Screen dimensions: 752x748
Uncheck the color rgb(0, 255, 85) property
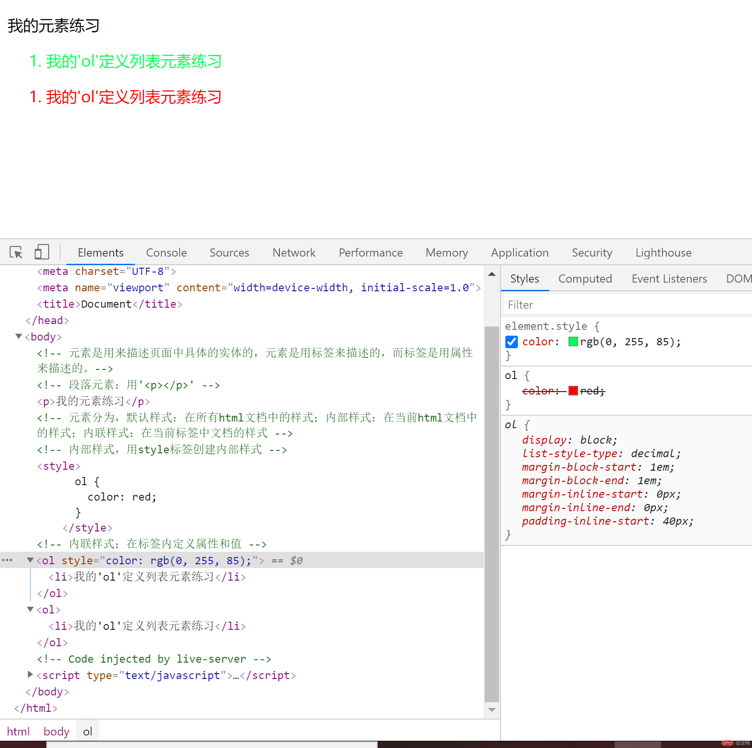tap(512, 341)
